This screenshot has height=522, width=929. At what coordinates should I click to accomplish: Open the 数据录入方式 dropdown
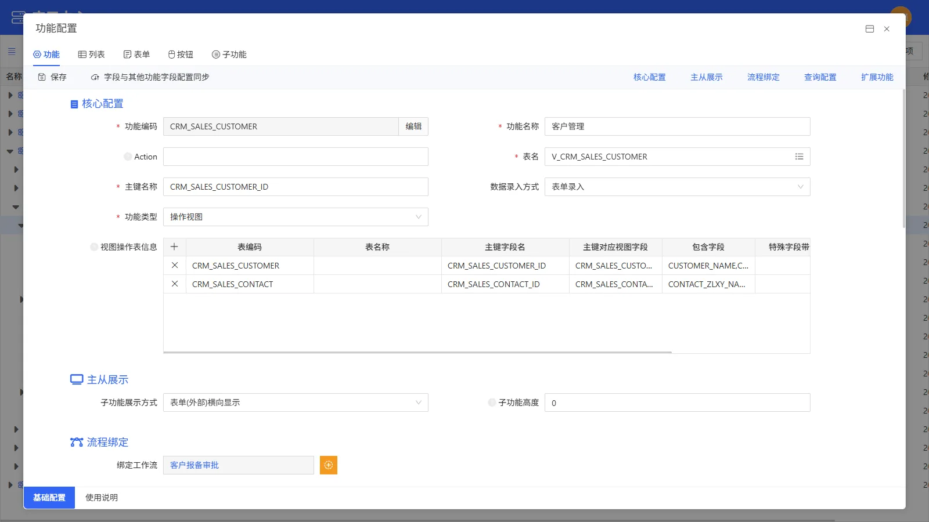click(677, 187)
